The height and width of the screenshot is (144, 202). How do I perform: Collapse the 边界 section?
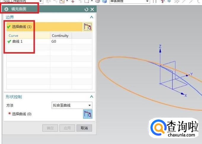click(91, 17)
